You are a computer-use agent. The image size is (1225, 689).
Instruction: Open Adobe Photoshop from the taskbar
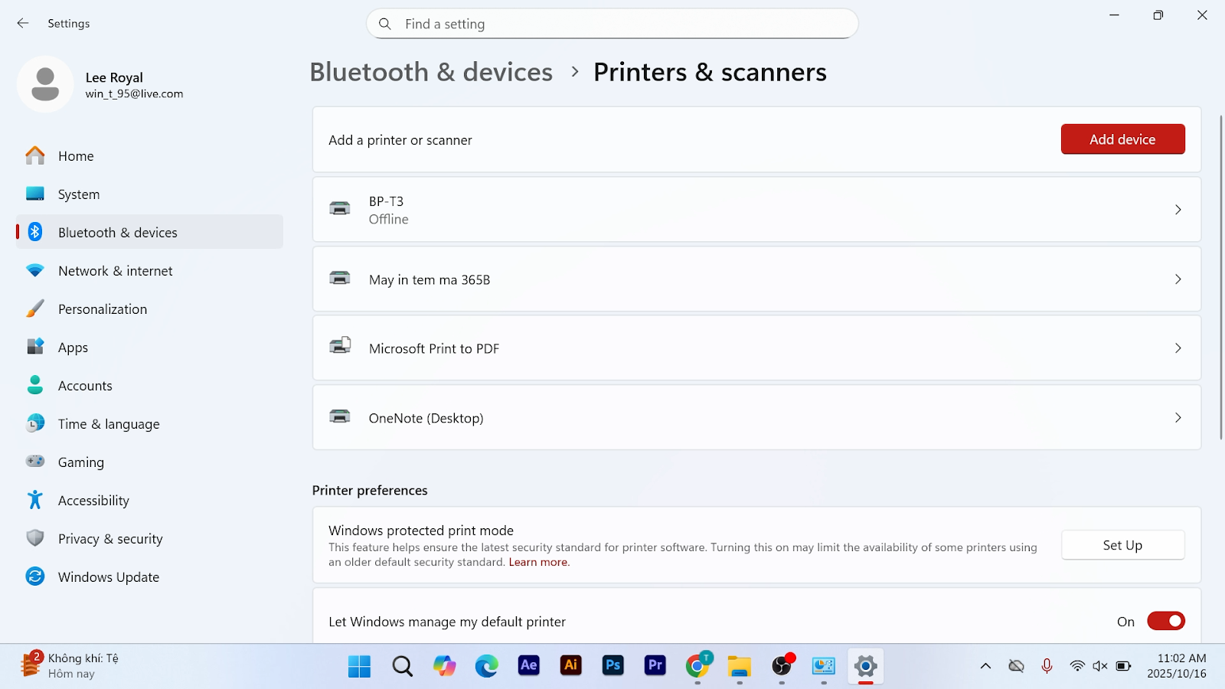click(613, 665)
